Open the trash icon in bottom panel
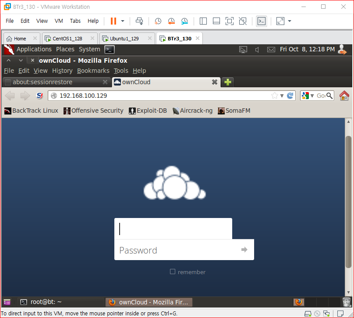Screen dimensions: 354x318 pos(347,302)
